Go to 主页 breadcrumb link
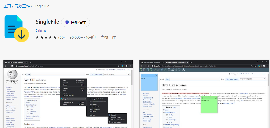This screenshot has width=270, height=128. 7,6
